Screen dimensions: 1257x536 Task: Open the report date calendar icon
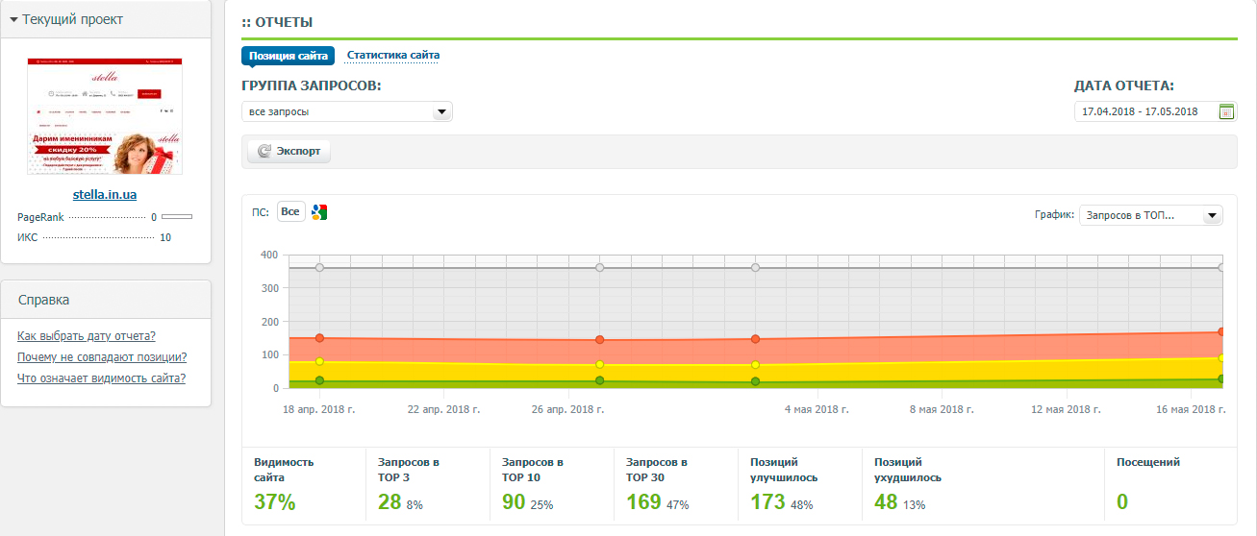[x=1226, y=111]
